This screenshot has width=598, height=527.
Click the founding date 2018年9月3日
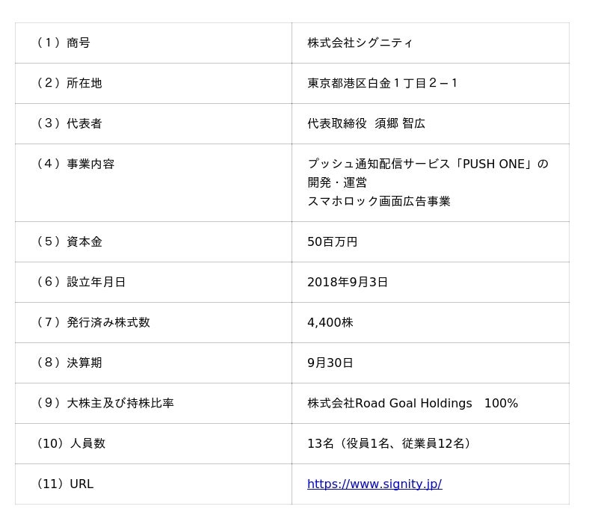347,283
